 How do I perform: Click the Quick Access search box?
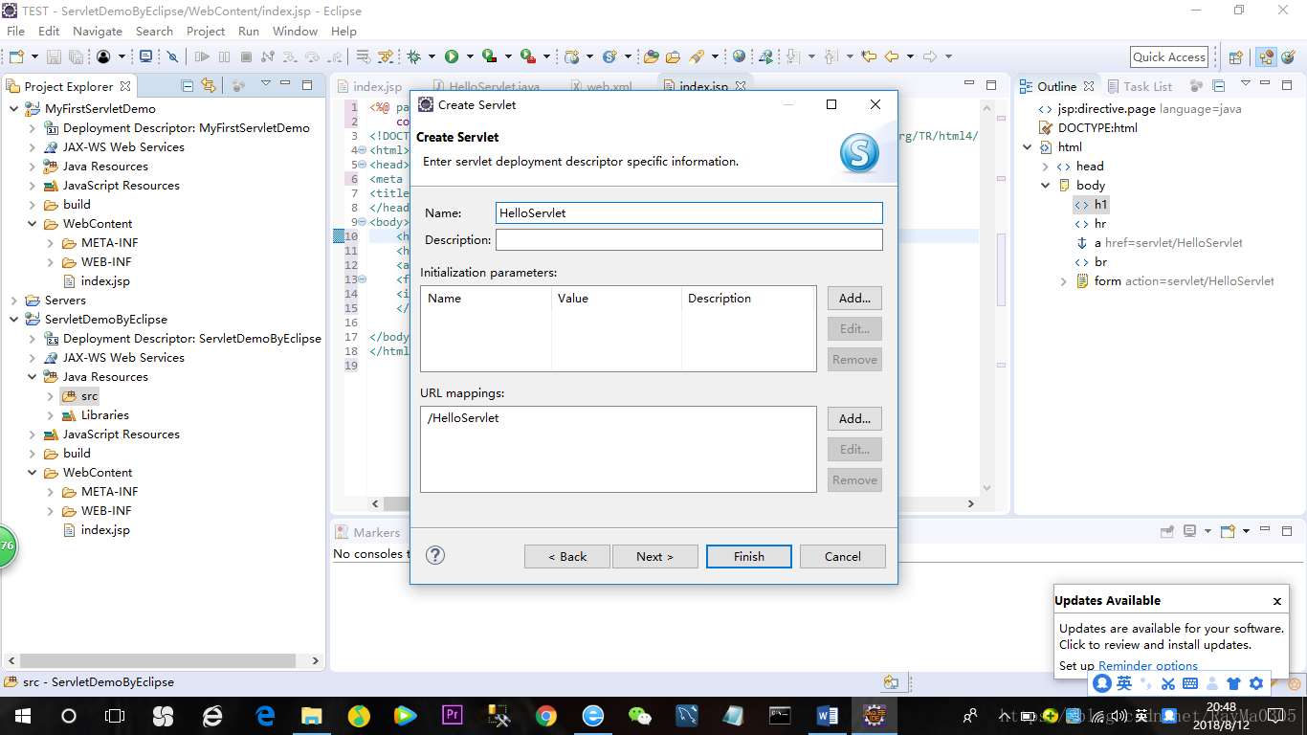pyautogui.click(x=1169, y=56)
